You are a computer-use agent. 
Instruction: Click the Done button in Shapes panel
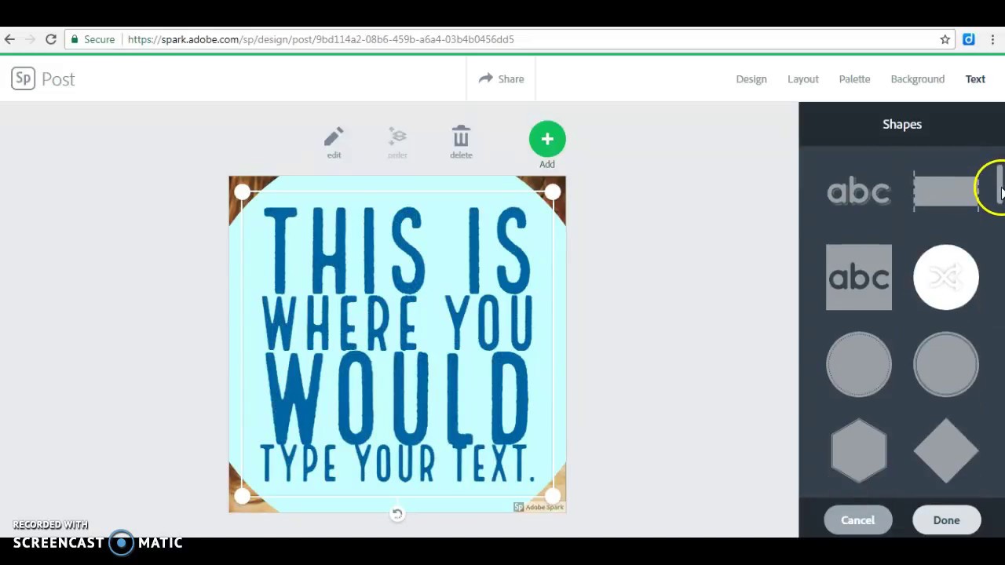[x=946, y=519]
